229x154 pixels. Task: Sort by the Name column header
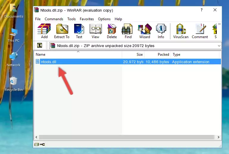coord(78,55)
